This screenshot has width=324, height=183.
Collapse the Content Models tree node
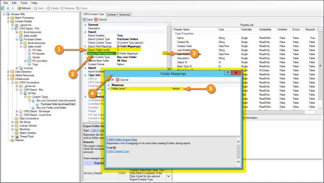coord(8,21)
